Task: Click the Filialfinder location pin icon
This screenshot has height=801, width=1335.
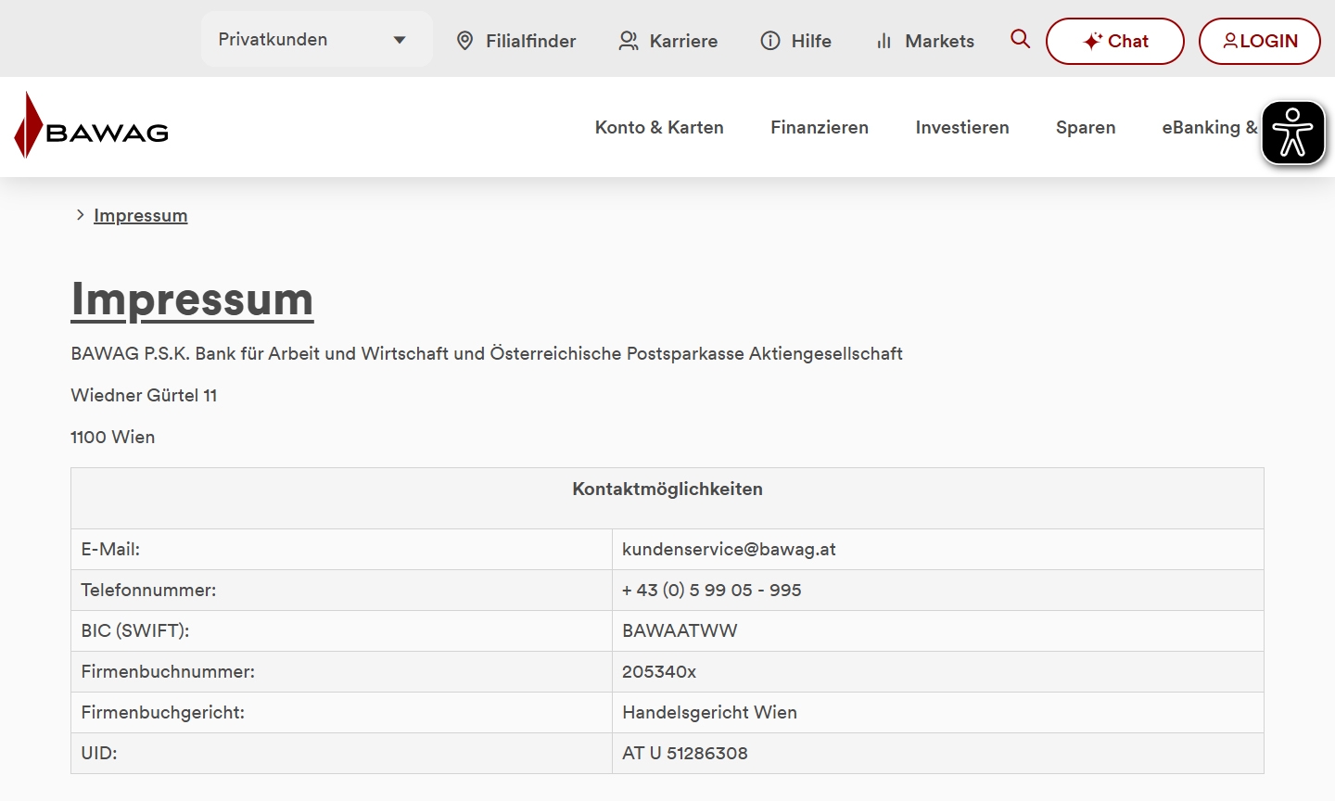Action: (x=465, y=41)
